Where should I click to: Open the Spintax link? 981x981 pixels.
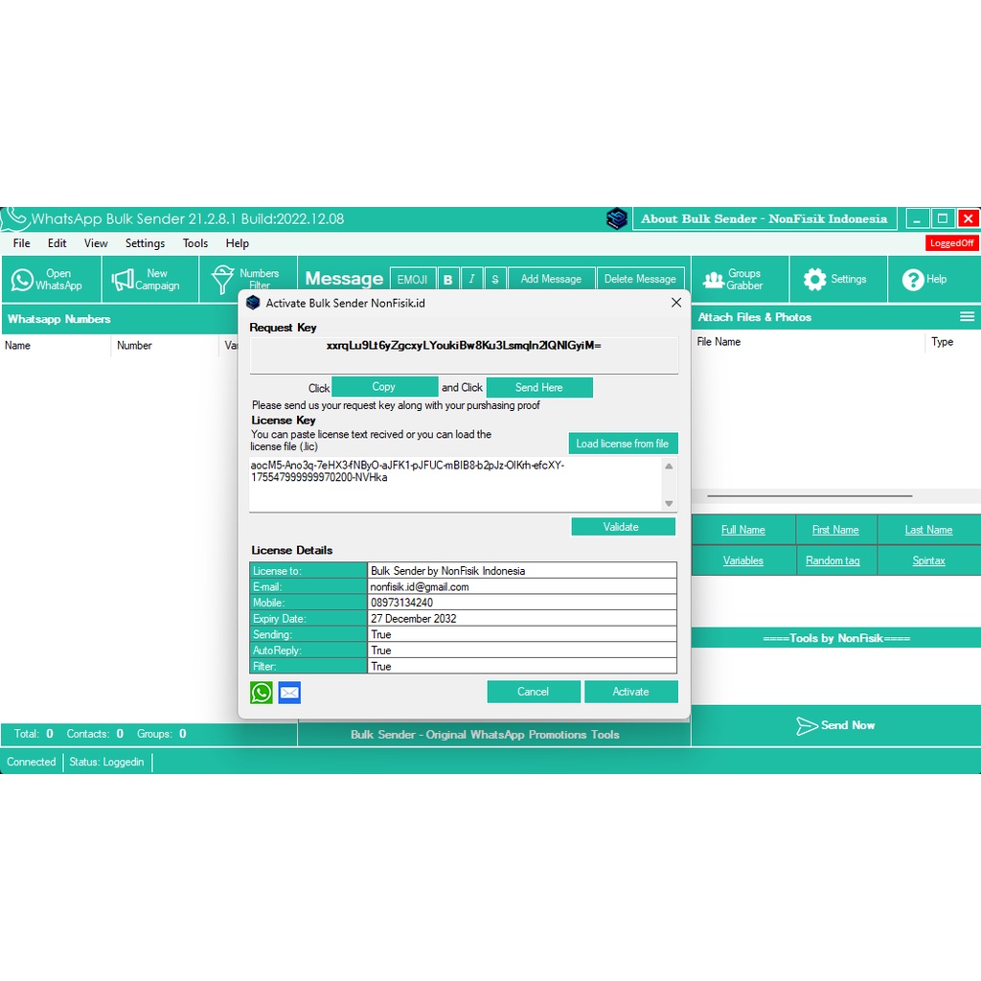pos(928,560)
